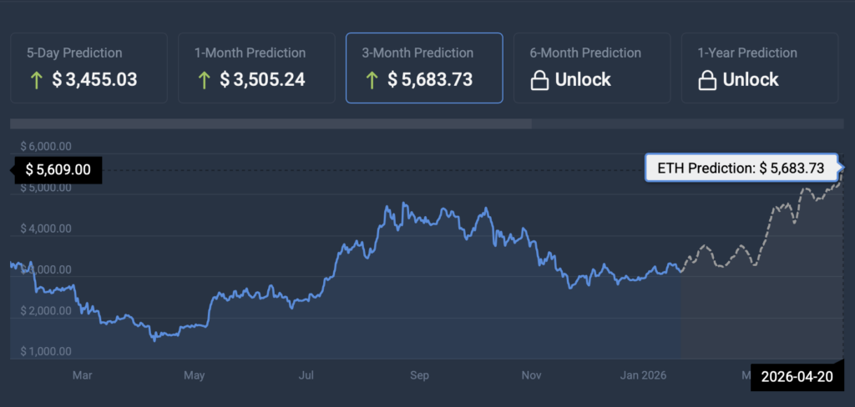This screenshot has width=855, height=407.
Task: Click the Sep label on the time axis
Action: [420, 375]
